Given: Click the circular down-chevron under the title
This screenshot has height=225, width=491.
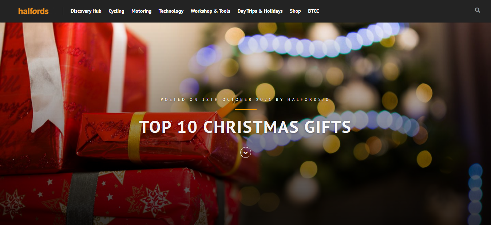Looking at the screenshot, I should [x=246, y=153].
